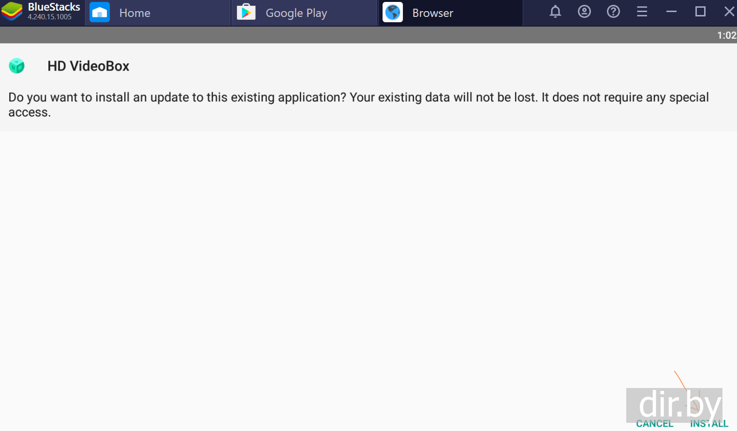Image resolution: width=737 pixels, height=431 pixels.
Task: Click the HD VideoBox cube app icon
Action: (x=17, y=66)
